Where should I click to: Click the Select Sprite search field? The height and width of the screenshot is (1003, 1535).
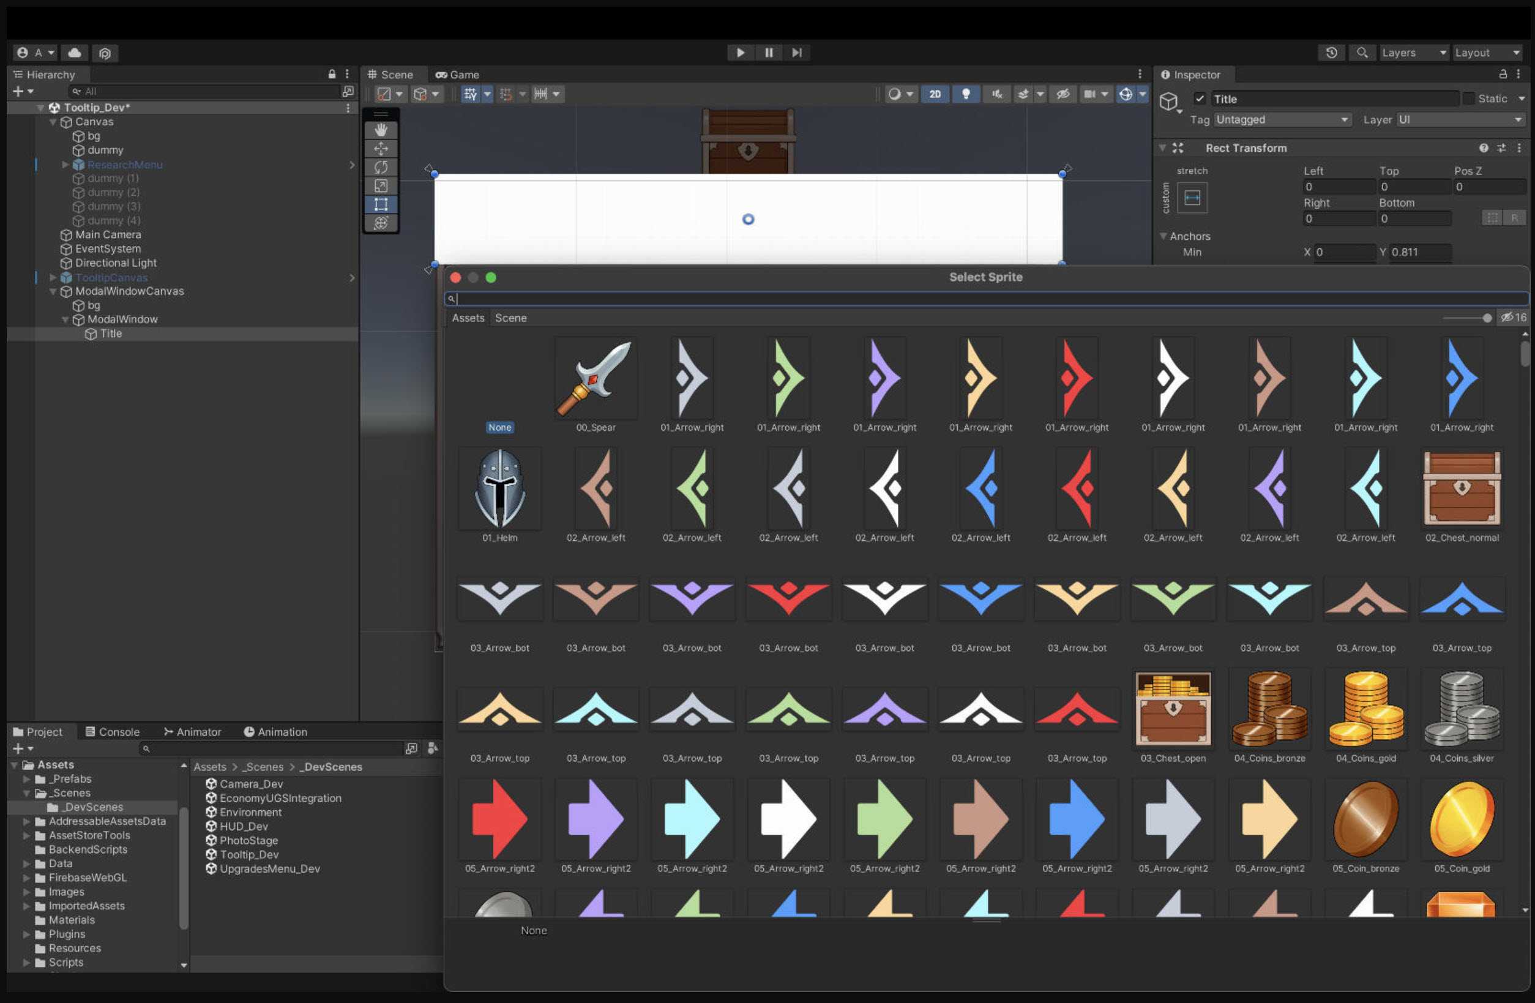986,299
